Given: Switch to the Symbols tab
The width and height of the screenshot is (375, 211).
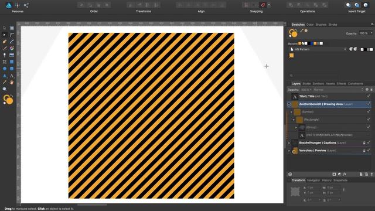Looking at the screenshot, I should pos(318,84).
